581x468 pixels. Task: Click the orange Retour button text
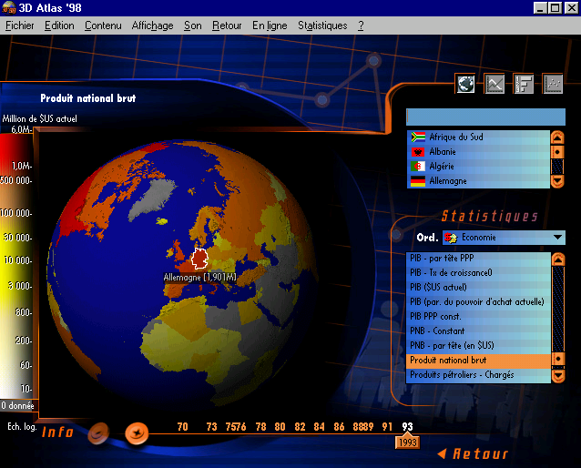(x=481, y=454)
